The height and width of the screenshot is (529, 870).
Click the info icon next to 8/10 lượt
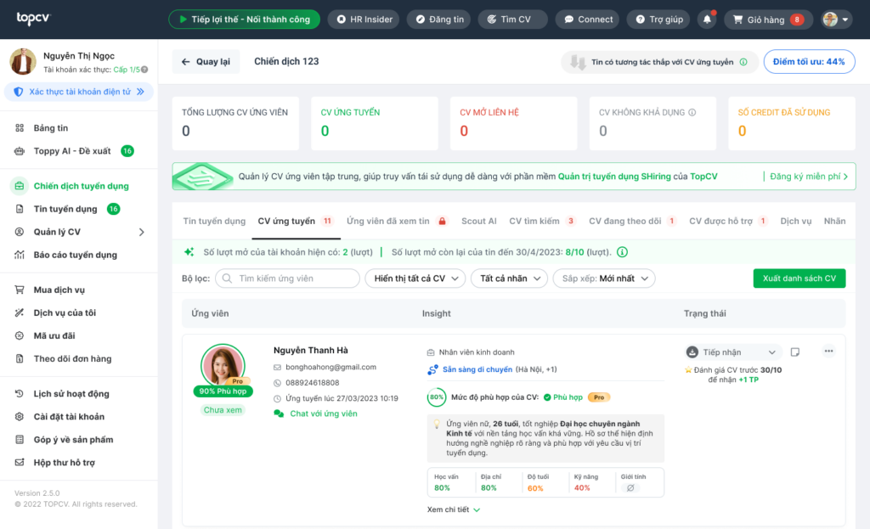point(623,252)
